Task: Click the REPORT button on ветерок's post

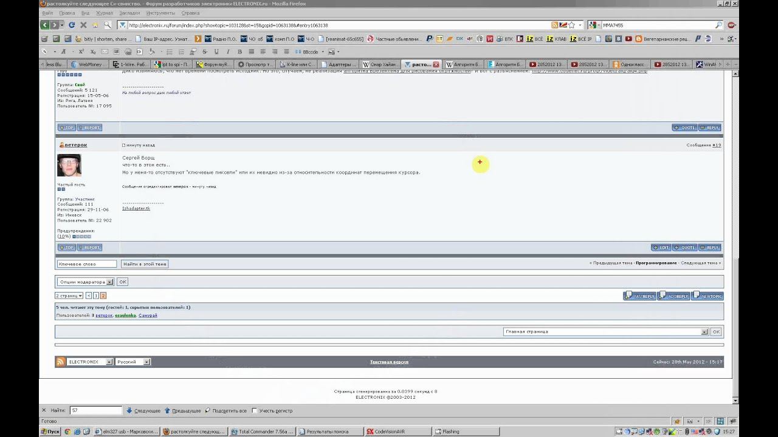Action: [x=89, y=248]
